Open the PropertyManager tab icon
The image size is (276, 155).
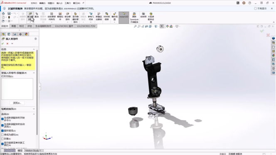9,34
